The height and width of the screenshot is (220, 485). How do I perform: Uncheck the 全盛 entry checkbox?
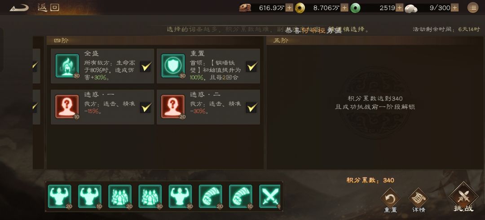[x=145, y=66]
